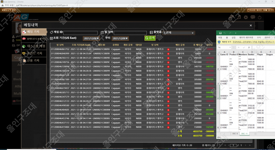Select the 신용 기록 tab
Screen dimensions: 275x150
(34, 60)
